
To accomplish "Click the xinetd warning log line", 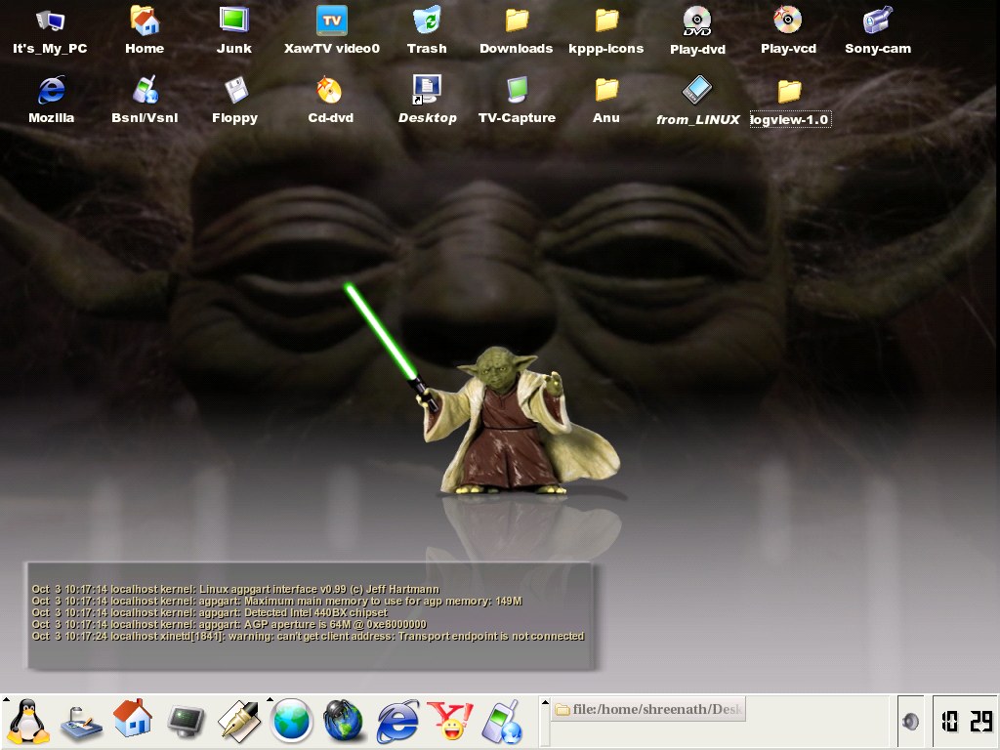I will point(308,636).
